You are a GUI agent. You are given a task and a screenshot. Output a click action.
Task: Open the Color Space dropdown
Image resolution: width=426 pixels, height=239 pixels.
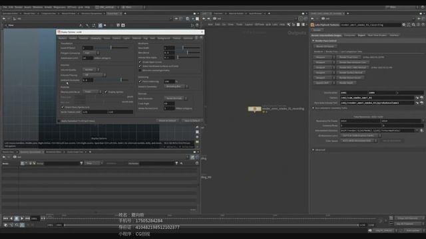tap(359, 141)
